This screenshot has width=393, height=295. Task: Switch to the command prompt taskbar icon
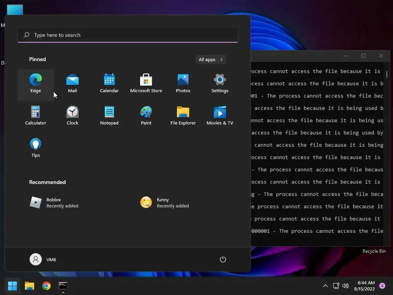(63, 286)
